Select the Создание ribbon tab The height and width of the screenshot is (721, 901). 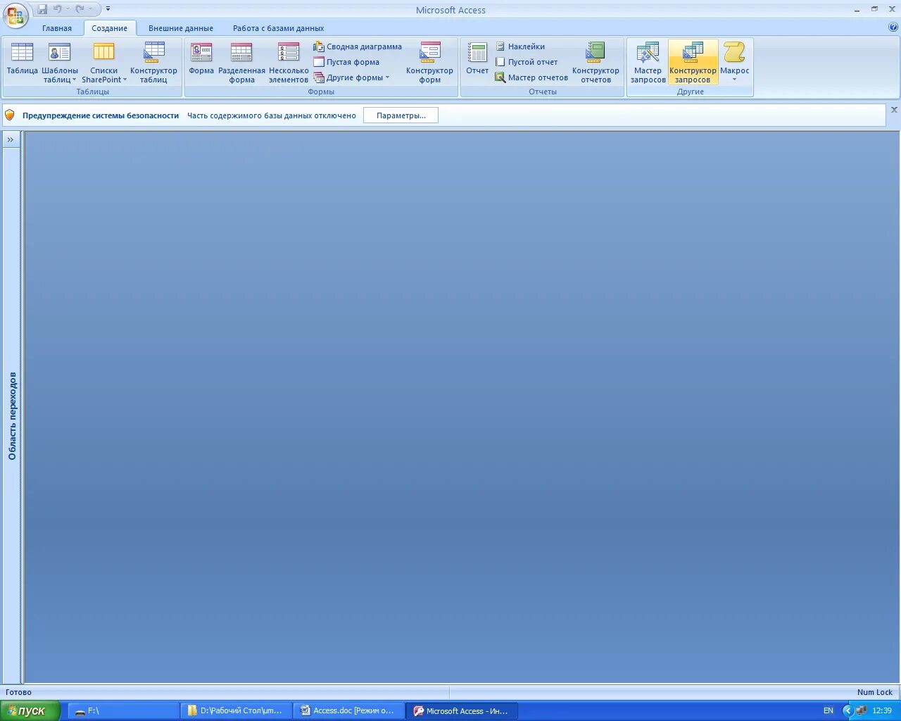[x=110, y=28]
